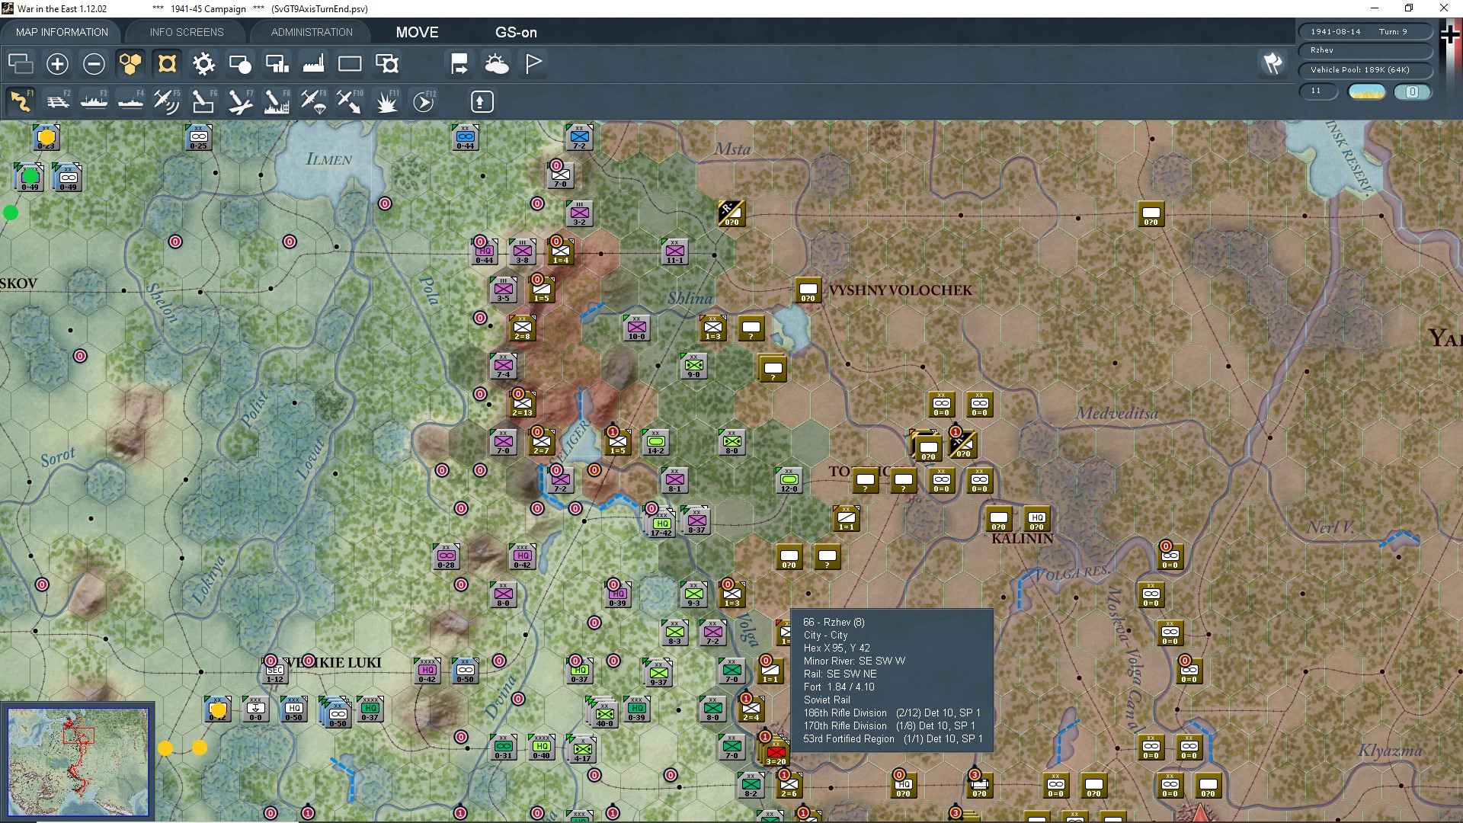
Task: Select F3 naval transport mode
Action: [x=94, y=101]
